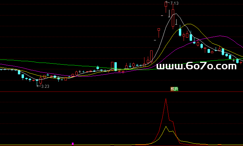Click the isolated red gap-up candlestick below peak

coord(159,33)
